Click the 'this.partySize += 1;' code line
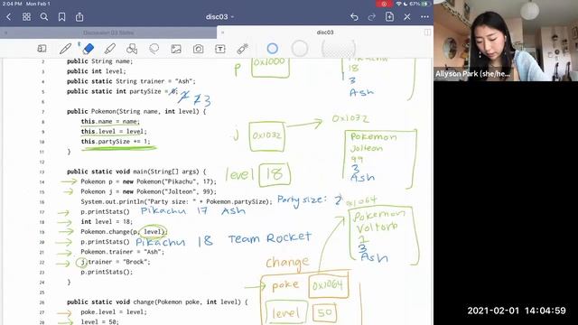Image resolution: width=578 pixels, height=325 pixels. pyautogui.click(x=116, y=142)
